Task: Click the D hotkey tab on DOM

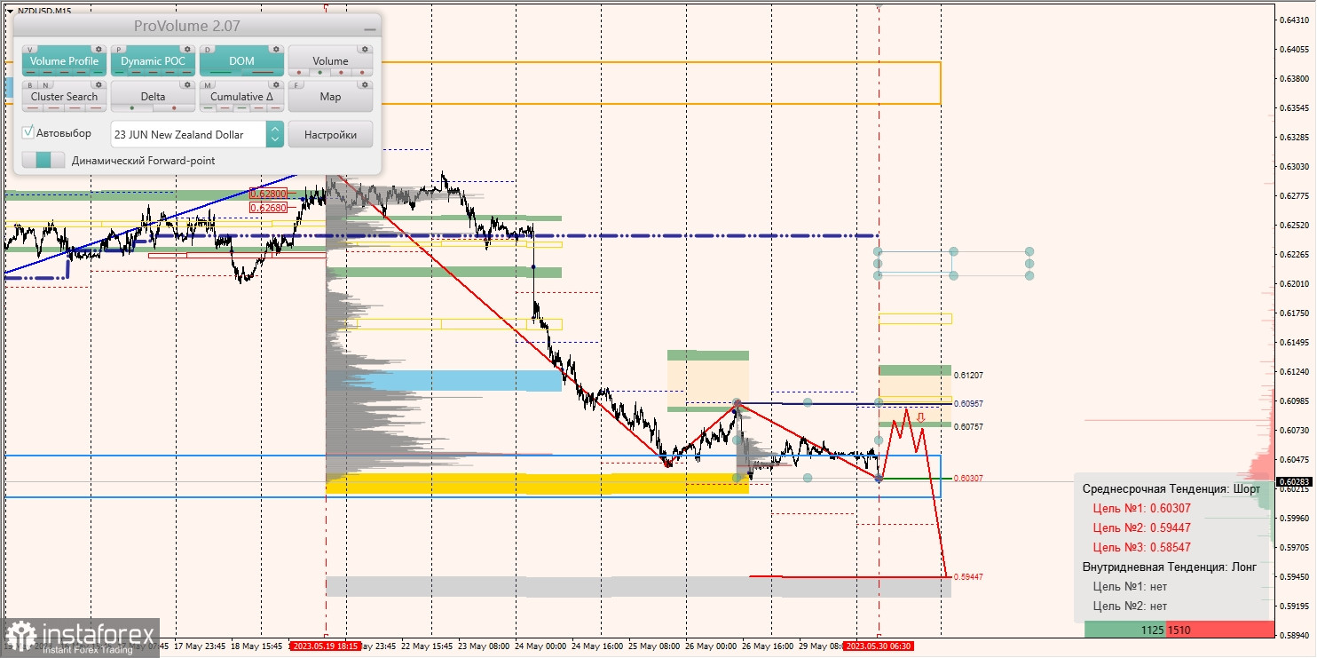Action: (x=209, y=50)
